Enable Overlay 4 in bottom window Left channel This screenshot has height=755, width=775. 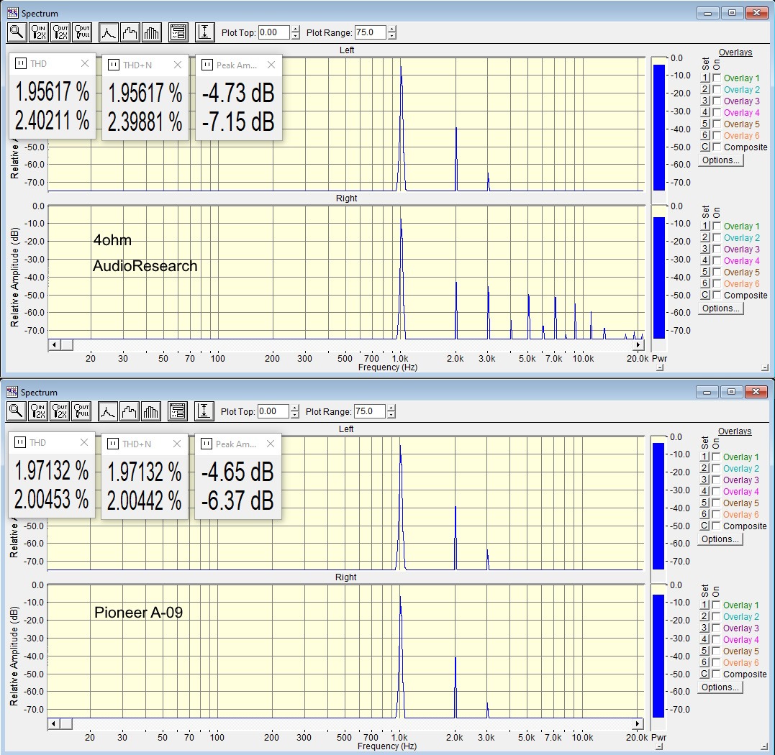click(x=716, y=491)
